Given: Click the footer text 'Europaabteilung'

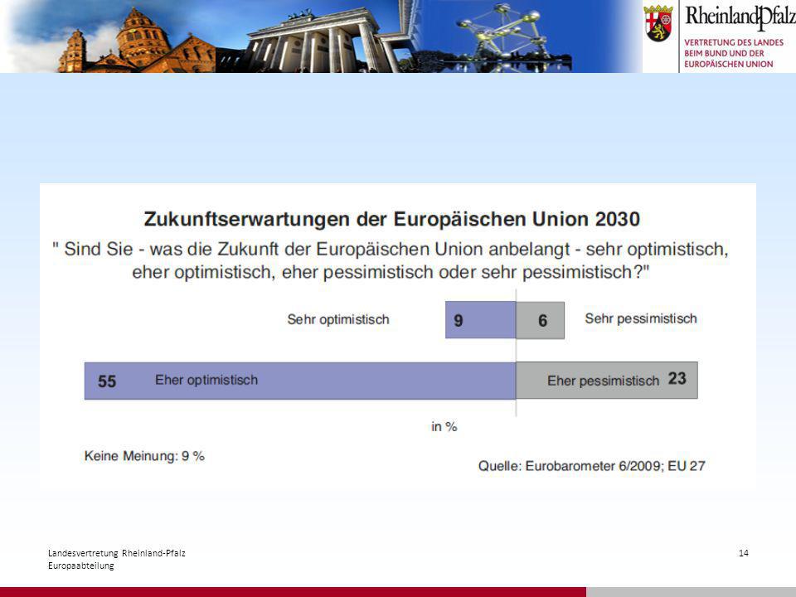Looking at the screenshot, I should tap(81, 565).
